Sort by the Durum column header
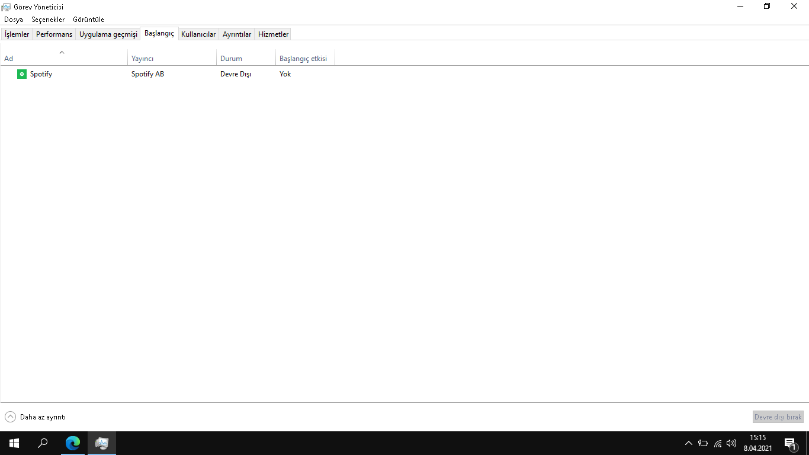The width and height of the screenshot is (809, 455). pyautogui.click(x=246, y=58)
